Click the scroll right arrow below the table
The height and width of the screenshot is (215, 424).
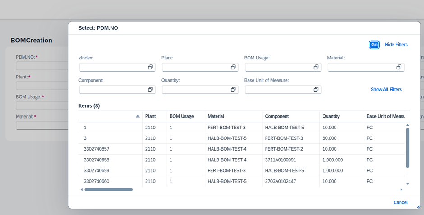[x=401, y=190]
